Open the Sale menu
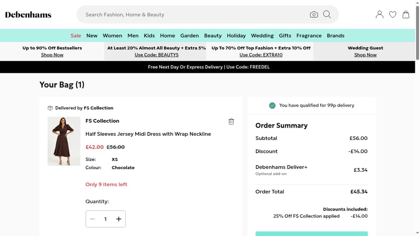Screen dimensions: 420x236 click(76, 35)
